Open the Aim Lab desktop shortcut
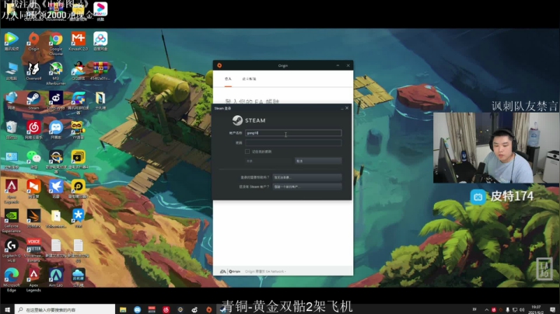This screenshot has height=314, width=560. pos(56,277)
